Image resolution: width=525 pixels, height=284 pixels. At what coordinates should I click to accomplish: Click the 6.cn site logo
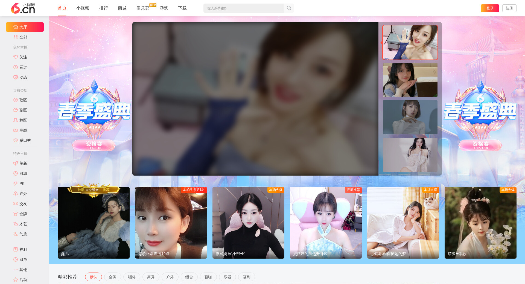click(23, 8)
